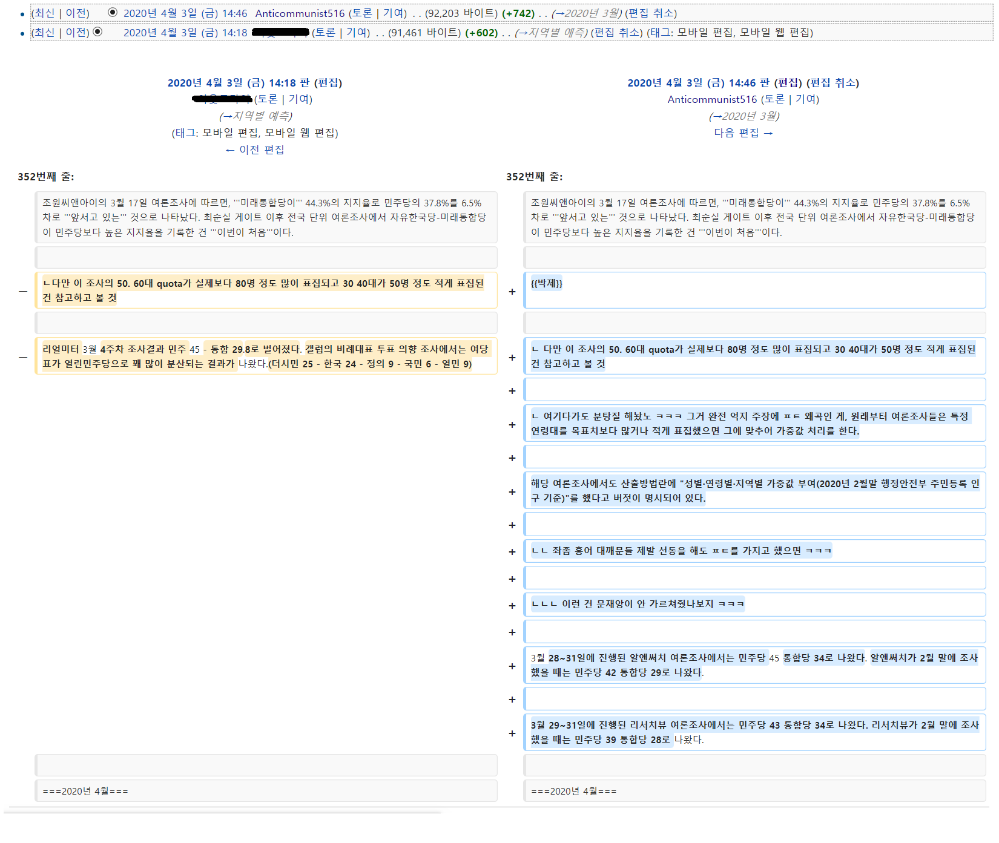999x843 pixels.
Task: Click '최신' in the 14:46 history row
Action: [44, 13]
